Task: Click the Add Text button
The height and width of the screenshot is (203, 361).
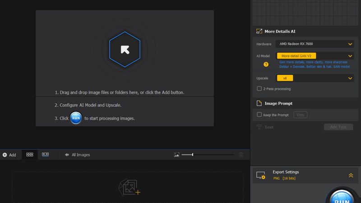Action: click(338, 127)
